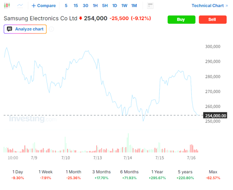
Task: Click the Technical Chart double-arrow icon
Action: (227, 5)
